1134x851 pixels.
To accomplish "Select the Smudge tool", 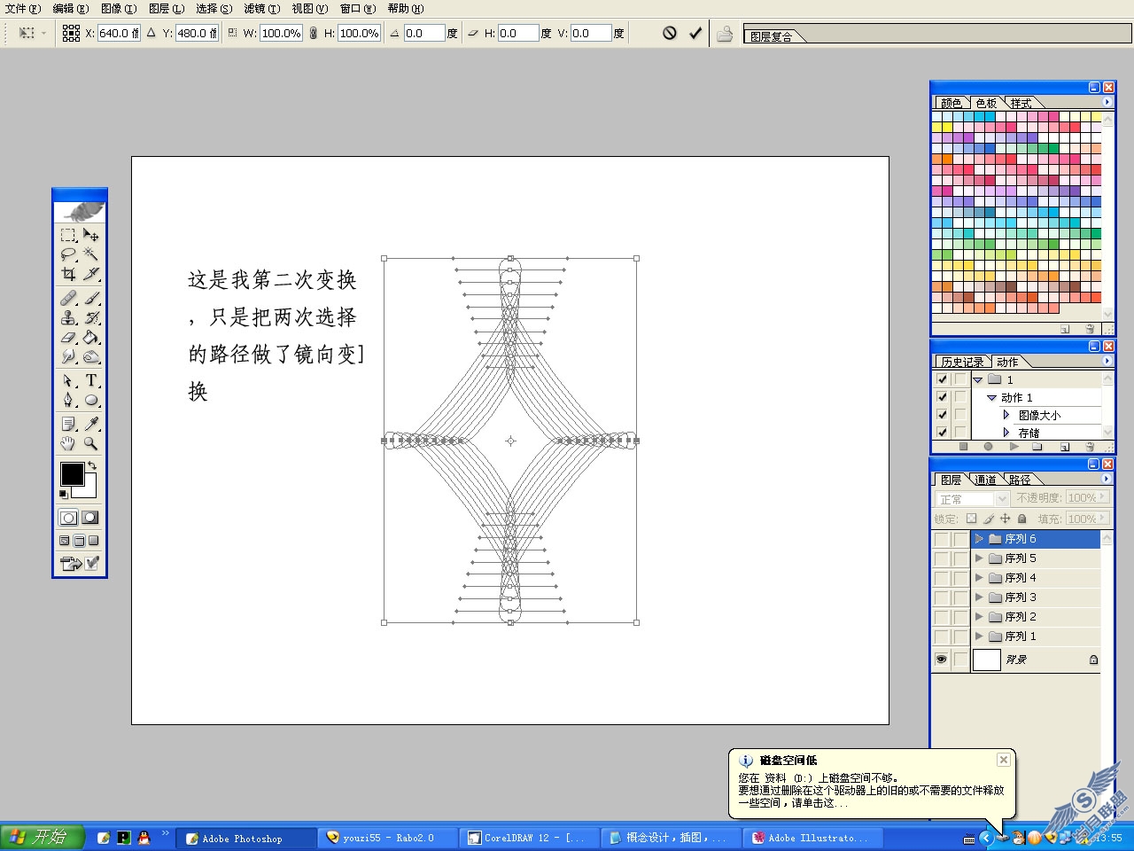I will [68, 356].
